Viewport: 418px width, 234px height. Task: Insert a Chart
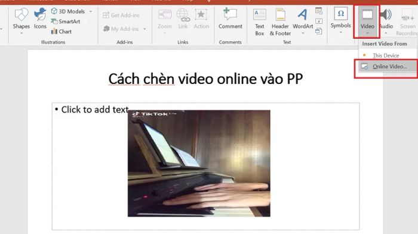point(62,32)
